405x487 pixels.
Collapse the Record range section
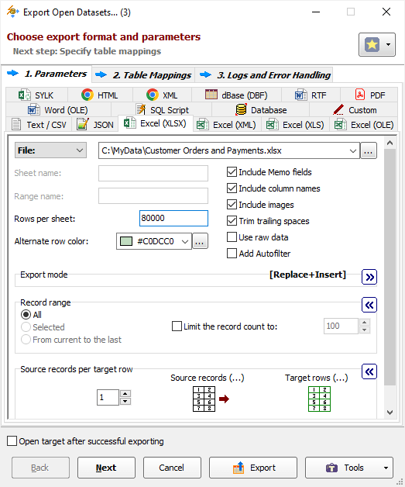click(x=369, y=305)
